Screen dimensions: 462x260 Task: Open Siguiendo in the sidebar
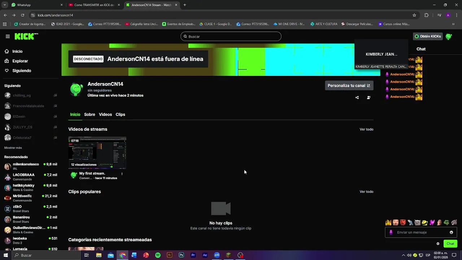(x=18, y=71)
